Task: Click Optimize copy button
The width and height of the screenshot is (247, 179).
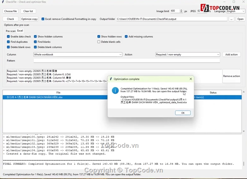Action: 29,19
